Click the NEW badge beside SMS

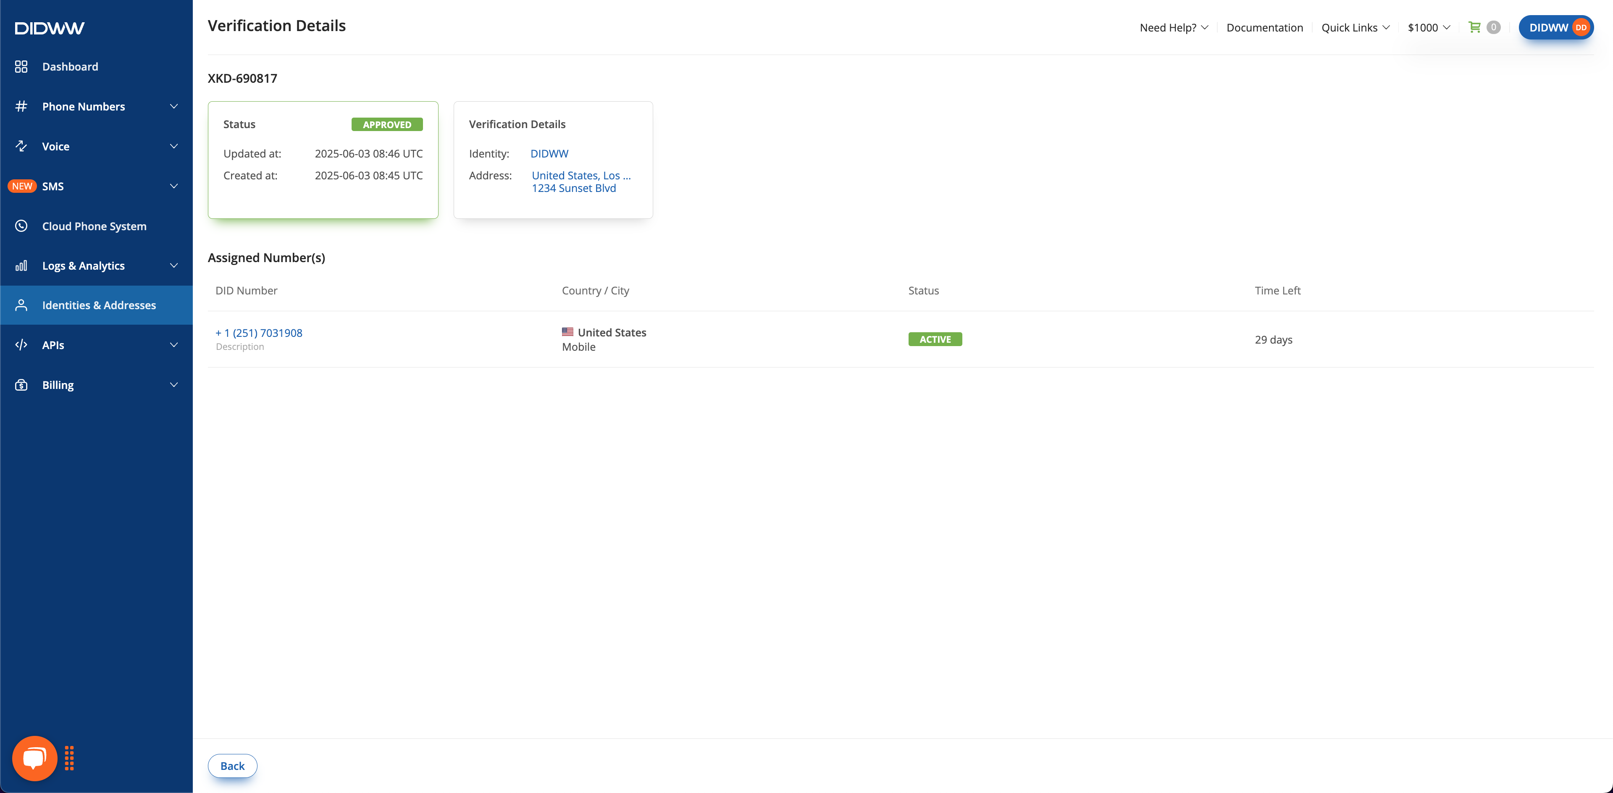click(22, 186)
